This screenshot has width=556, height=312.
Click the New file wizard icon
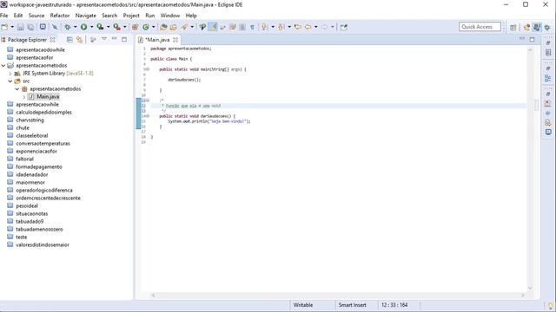coord(4,27)
